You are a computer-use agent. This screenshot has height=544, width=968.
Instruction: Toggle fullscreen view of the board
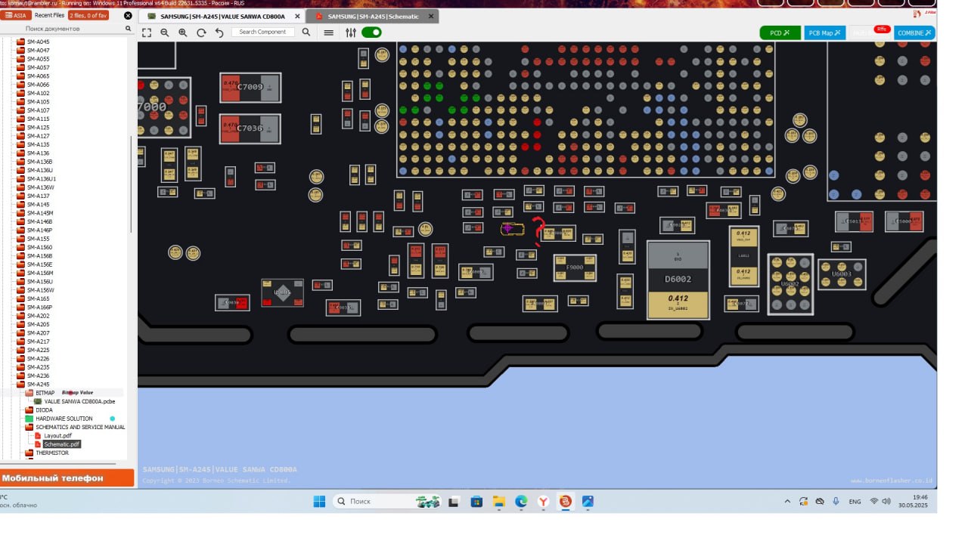pos(147,32)
